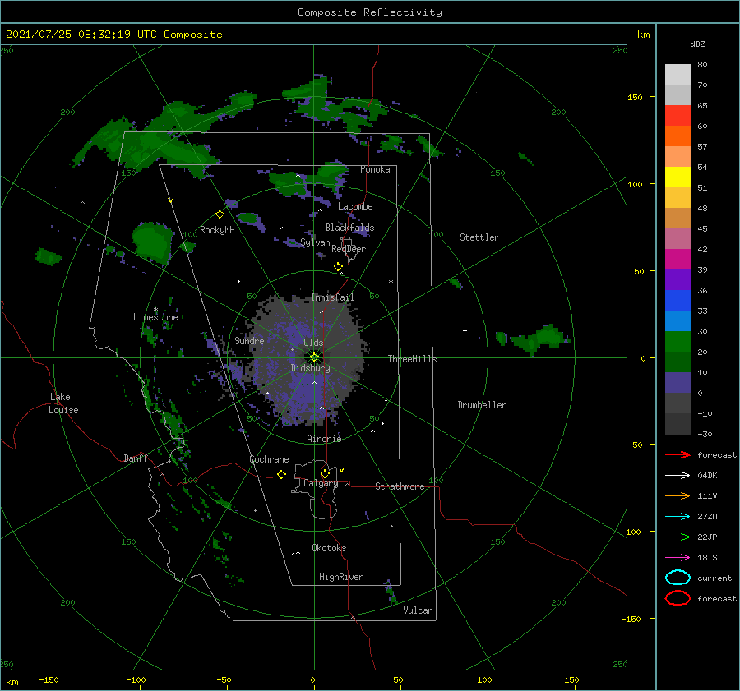Viewport: 740px width, 691px height.
Task: Click the cyan 27ZW arrow in legend
Action: [678, 517]
